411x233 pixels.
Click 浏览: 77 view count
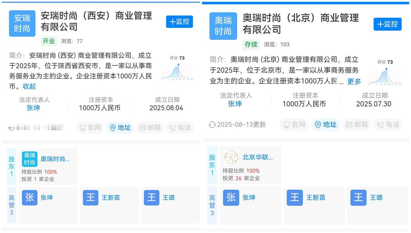click(72, 41)
